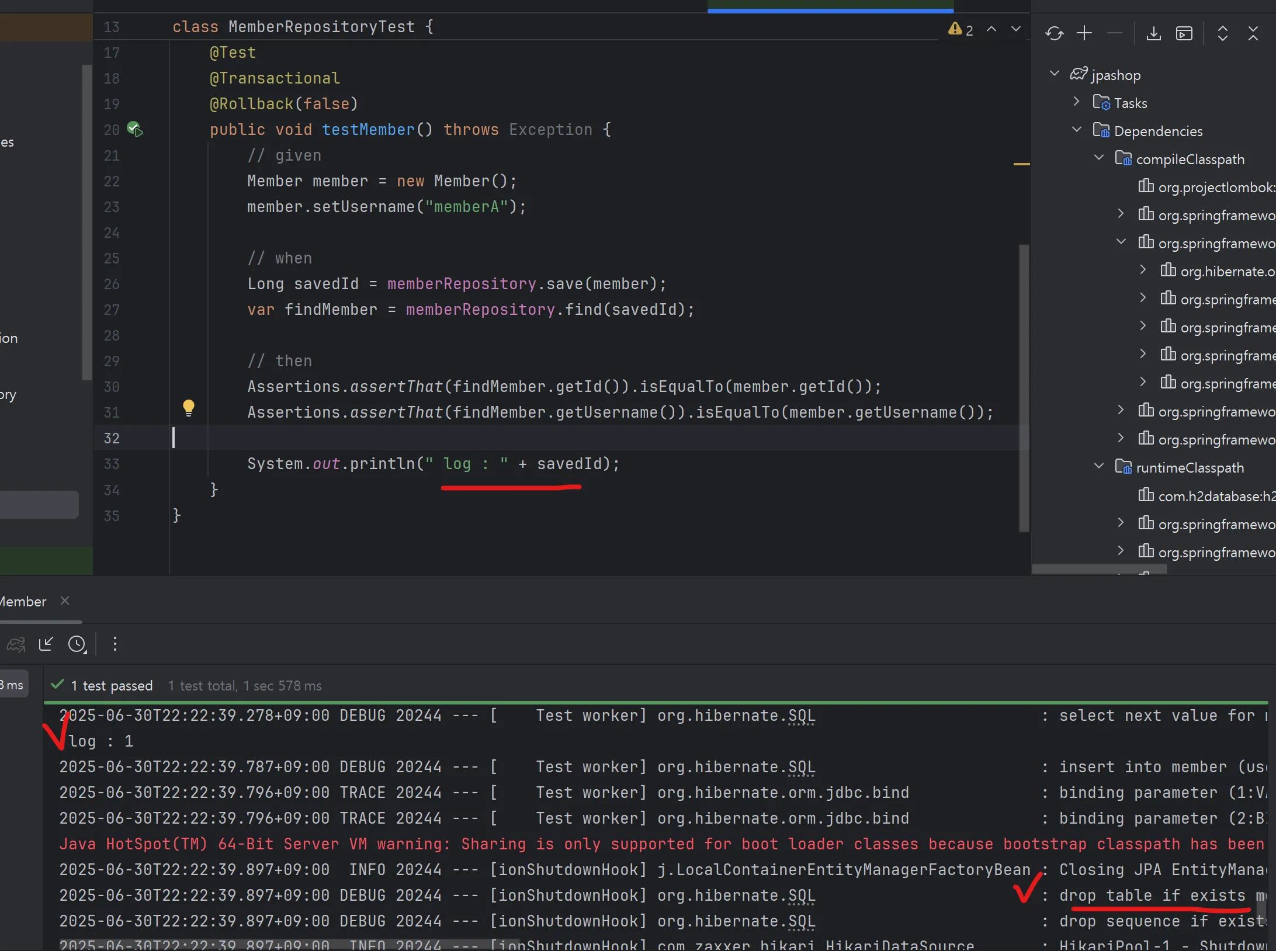Collapse the runtimeClasspath node
Screen dimensions: 1276x951
coord(1099,466)
